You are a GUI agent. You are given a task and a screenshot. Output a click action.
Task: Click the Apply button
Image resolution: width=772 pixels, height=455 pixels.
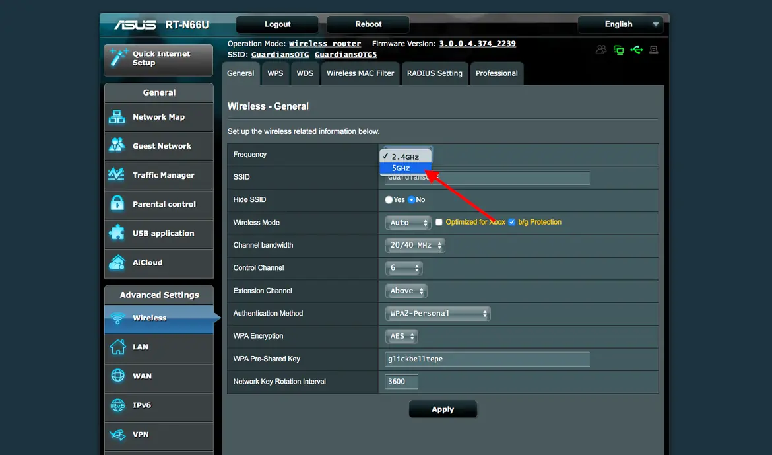pos(443,409)
